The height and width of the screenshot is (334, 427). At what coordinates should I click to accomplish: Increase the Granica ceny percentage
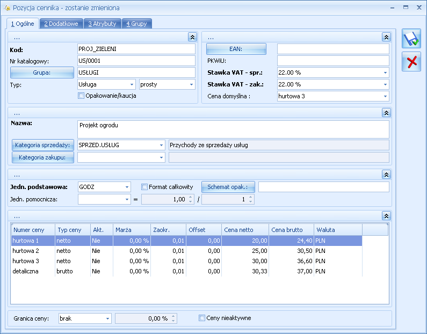click(x=173, y=316)
